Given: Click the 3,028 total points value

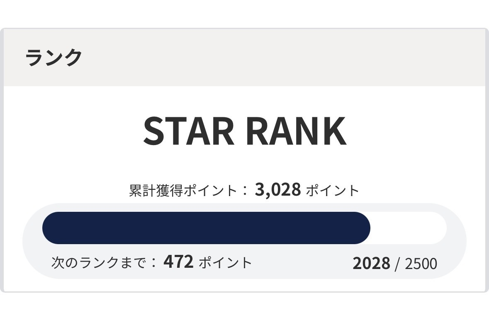Looking at the screenshot, I should [x=277, y=190].
